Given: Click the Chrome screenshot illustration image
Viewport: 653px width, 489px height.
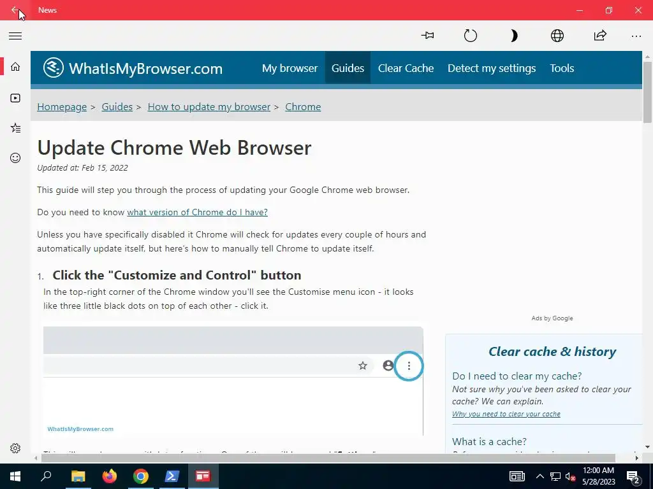Looking at the screenshot, I should pyautogui.click(x=233, y=381).
